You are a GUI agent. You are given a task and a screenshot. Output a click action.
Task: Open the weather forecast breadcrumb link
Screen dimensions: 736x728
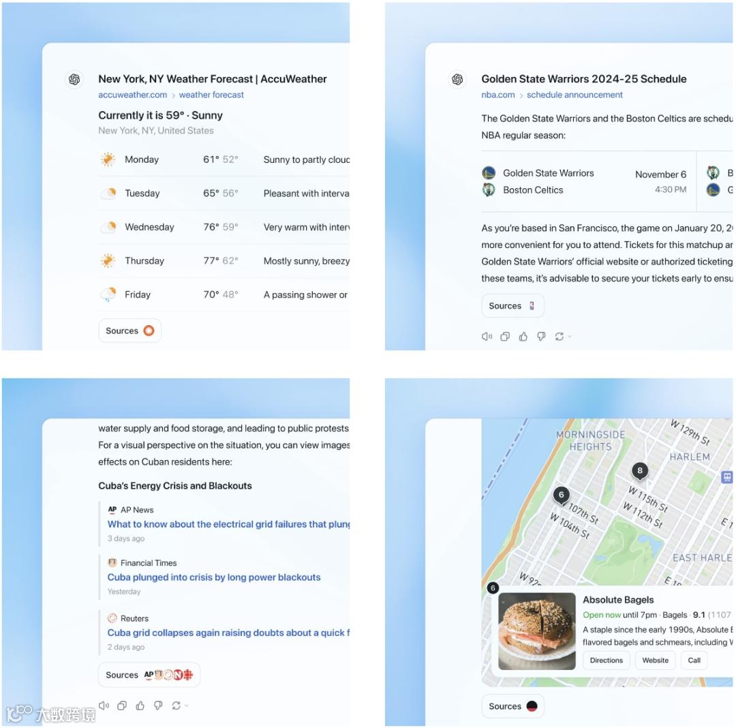tap(211, 95)
